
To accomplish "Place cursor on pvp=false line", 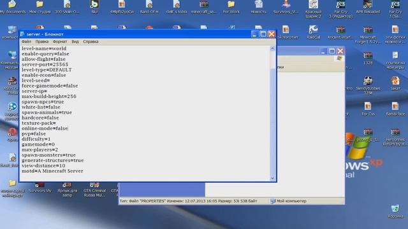I will 34,134.
